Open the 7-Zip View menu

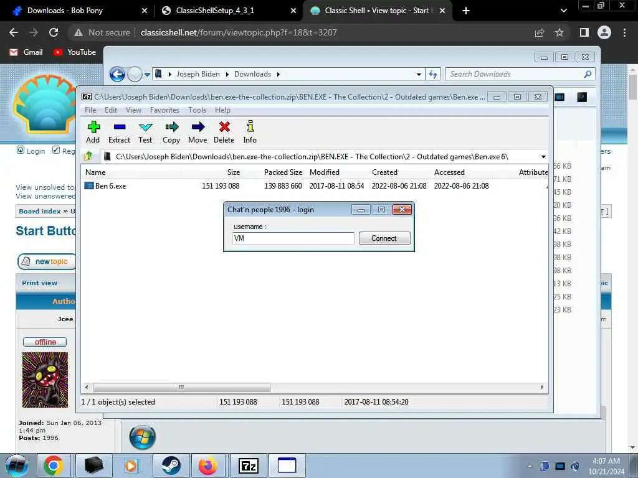point(133,110)
